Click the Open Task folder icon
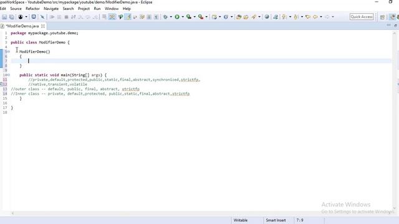Screen dimensions: 399x224 click(x=246, y=17)
